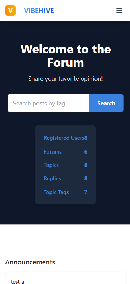Screen dimensions: 130x284
Task: Click the Registered Users count number
Action: pos(86,138)
